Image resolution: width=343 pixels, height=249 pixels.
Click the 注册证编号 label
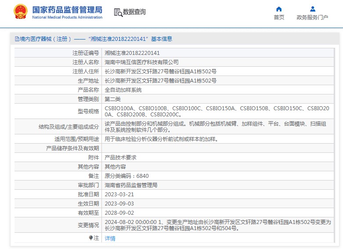pyautogui.click(x=86, y=53)
